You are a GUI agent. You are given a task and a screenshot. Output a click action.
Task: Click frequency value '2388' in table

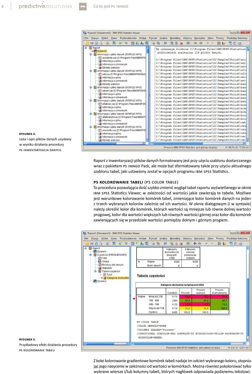click(175, 301)
